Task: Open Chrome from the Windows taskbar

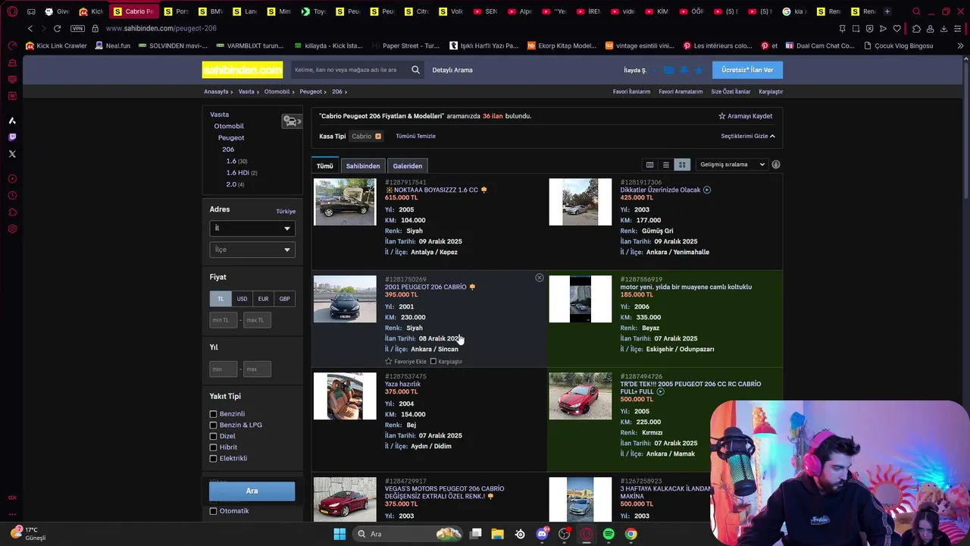Action: click(x=630, y=534)
